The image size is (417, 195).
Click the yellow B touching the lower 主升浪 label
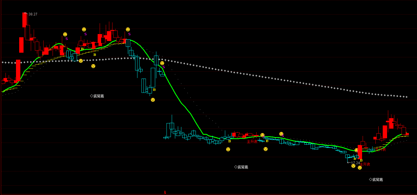click(x=361, y=160)
